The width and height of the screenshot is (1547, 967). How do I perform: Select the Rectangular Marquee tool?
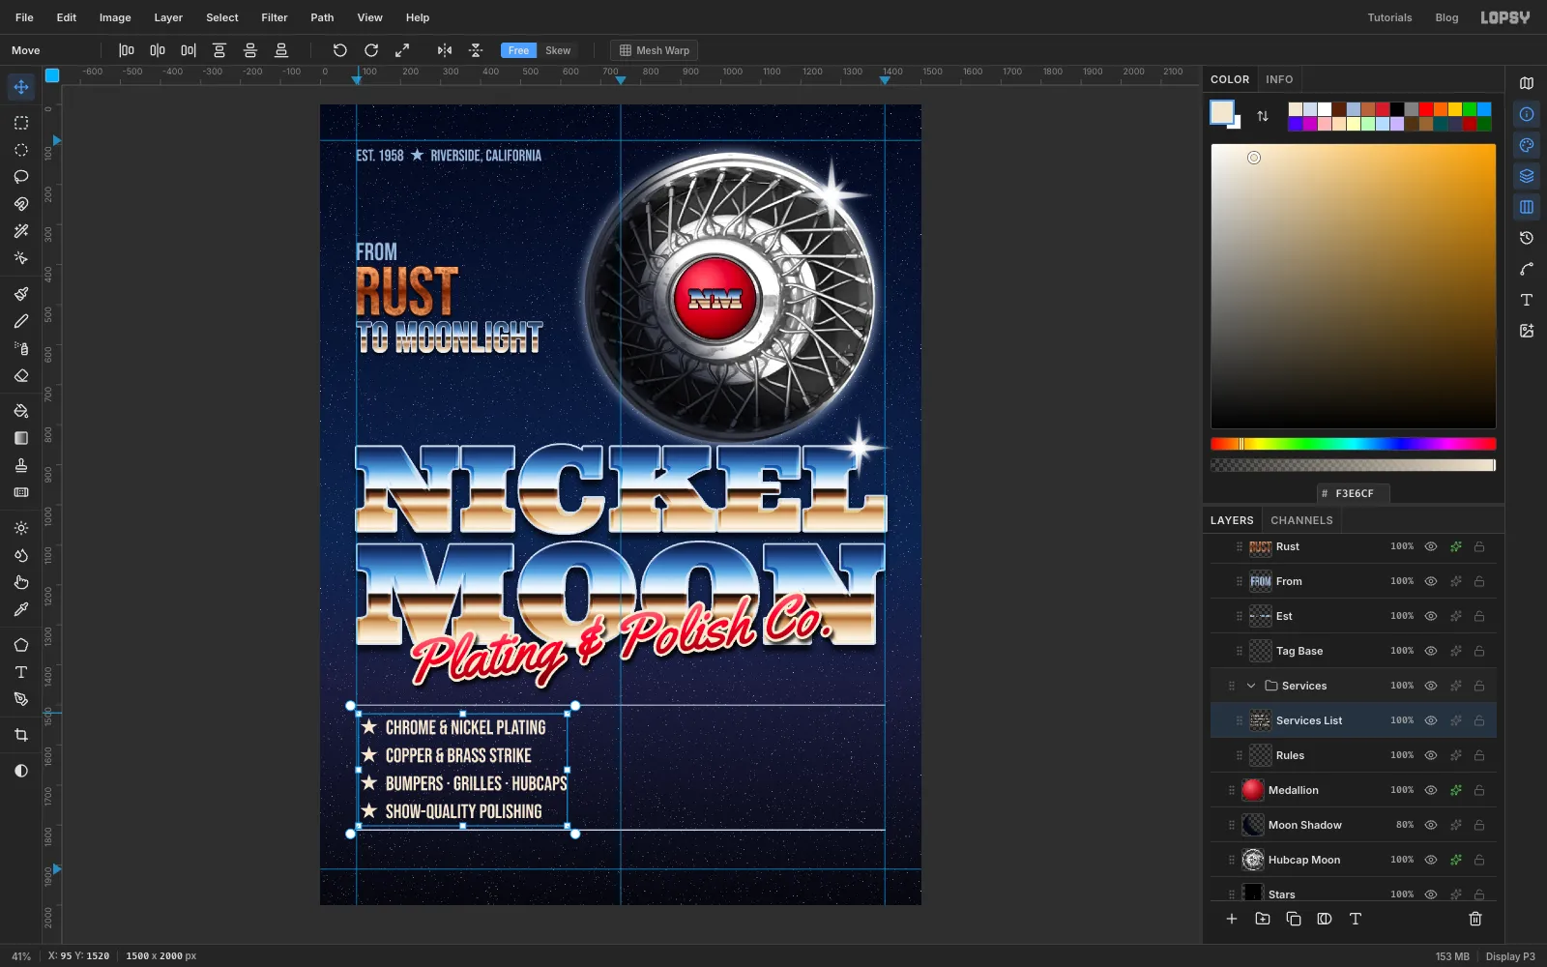pos(21,123)
